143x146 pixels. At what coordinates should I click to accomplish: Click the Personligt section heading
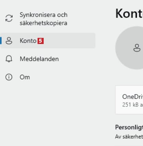tap(129, 127)
